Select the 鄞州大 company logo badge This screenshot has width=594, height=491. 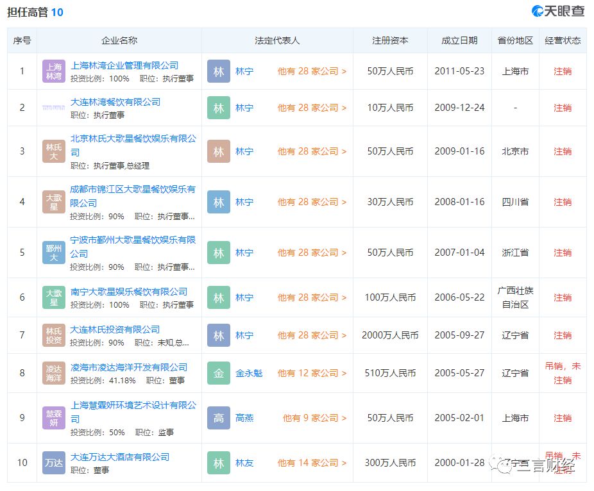54,253
